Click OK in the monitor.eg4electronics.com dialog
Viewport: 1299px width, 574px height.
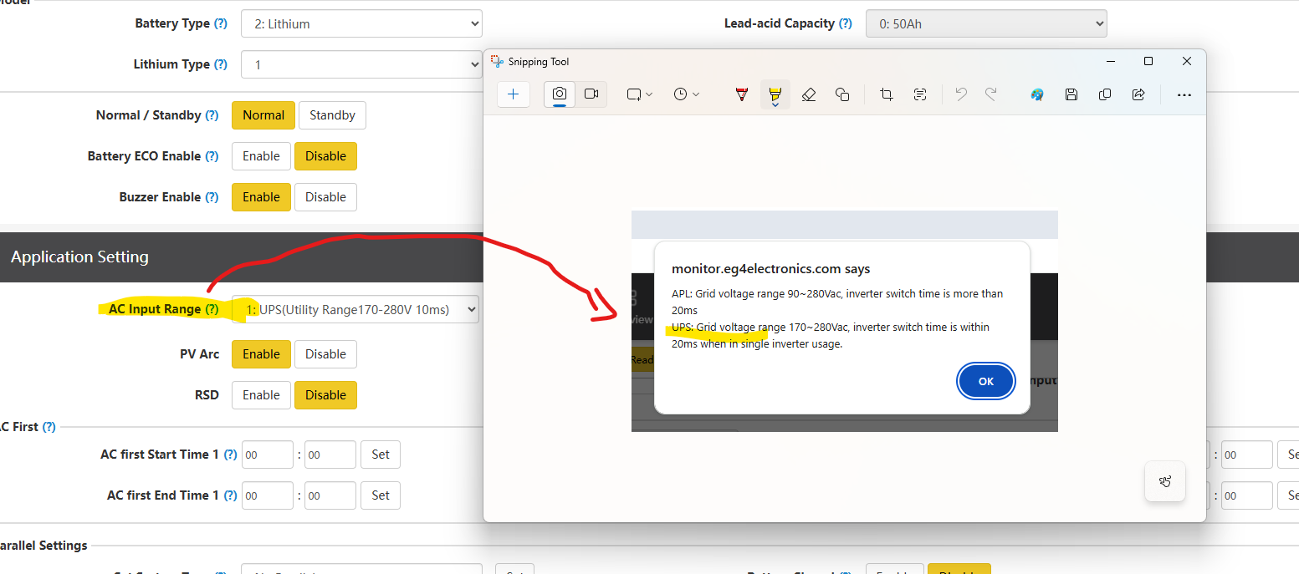[x=986, y=381]
